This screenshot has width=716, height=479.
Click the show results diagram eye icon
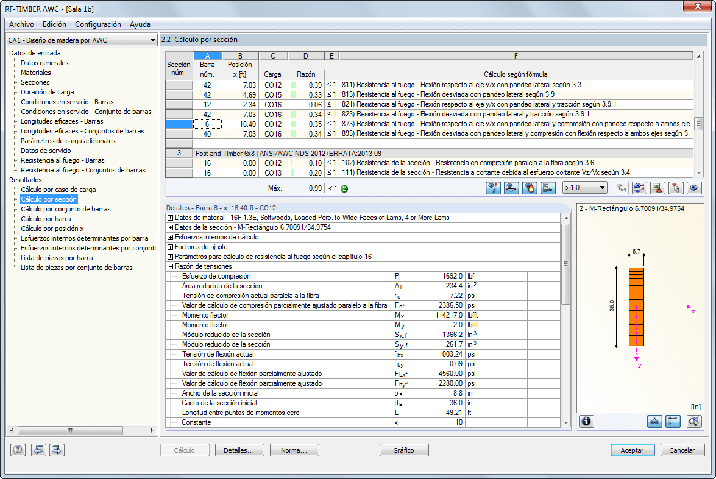click(x=639, y=188)
